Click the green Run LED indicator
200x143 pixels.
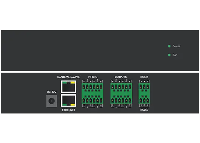[x=169, y=55]
